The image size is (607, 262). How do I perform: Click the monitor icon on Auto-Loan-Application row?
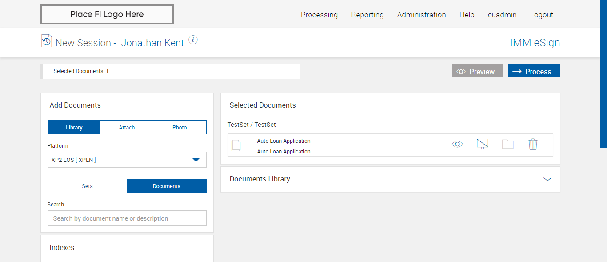pyautogui.click(x=482, y=144)
